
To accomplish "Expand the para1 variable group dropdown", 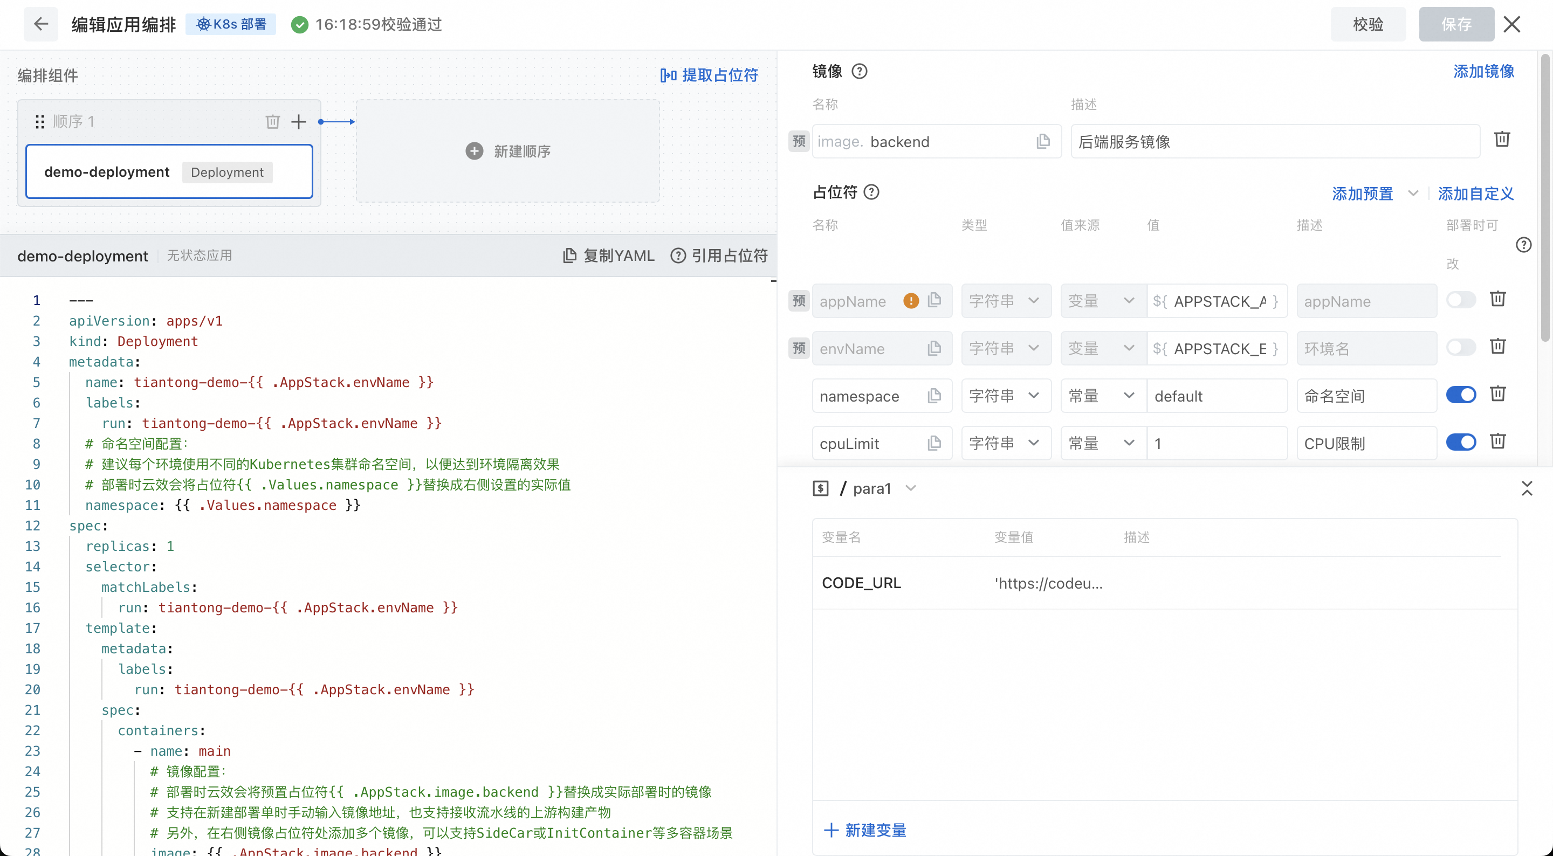I will pyautogui.click(x=911, y=488).
